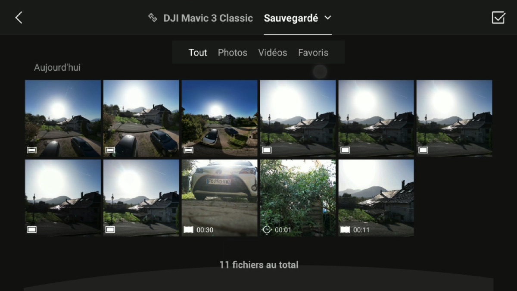Switch to the Vidéos filter tab
The width and height of the screenshot is (517, 291).
pyautogui.click(x=273, y=53)
